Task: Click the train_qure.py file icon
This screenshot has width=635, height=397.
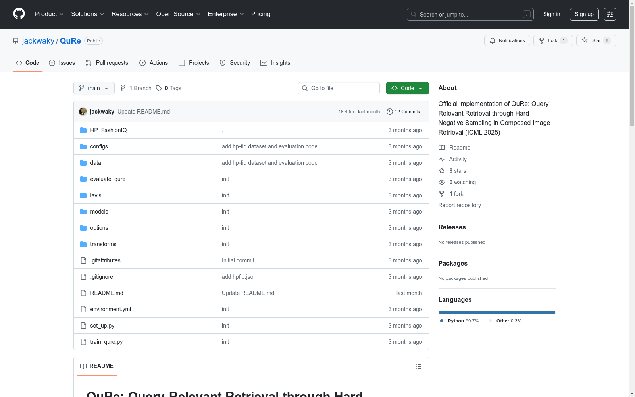Action: tap(83, 342)
